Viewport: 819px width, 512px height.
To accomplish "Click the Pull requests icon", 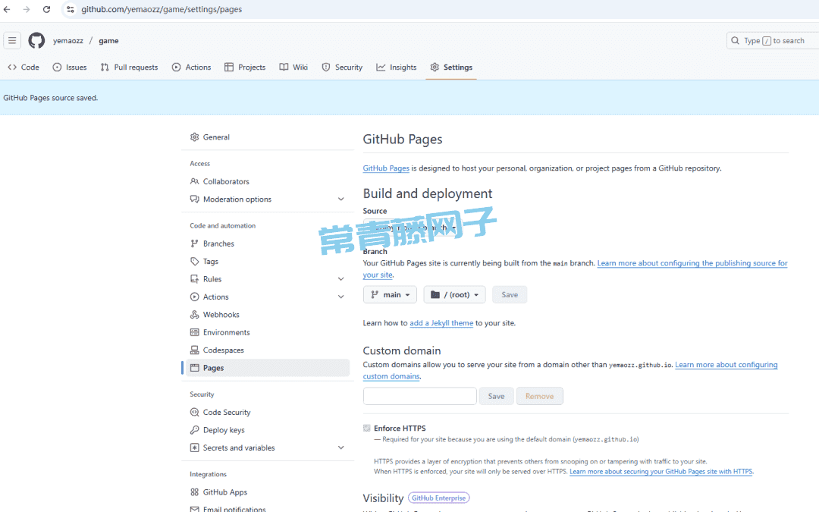I will (x=105, y=67).
